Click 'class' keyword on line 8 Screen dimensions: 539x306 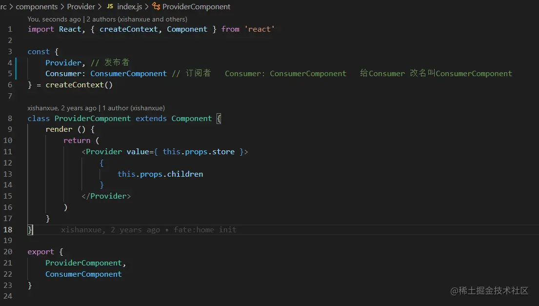(x=39, y=118)
